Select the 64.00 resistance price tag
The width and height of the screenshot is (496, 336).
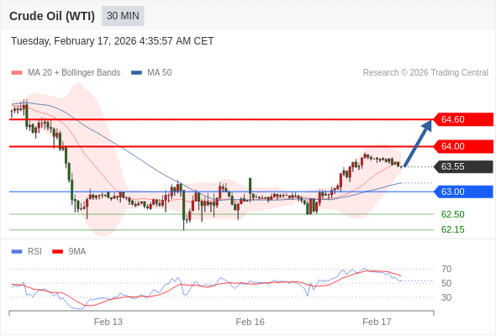463,146
